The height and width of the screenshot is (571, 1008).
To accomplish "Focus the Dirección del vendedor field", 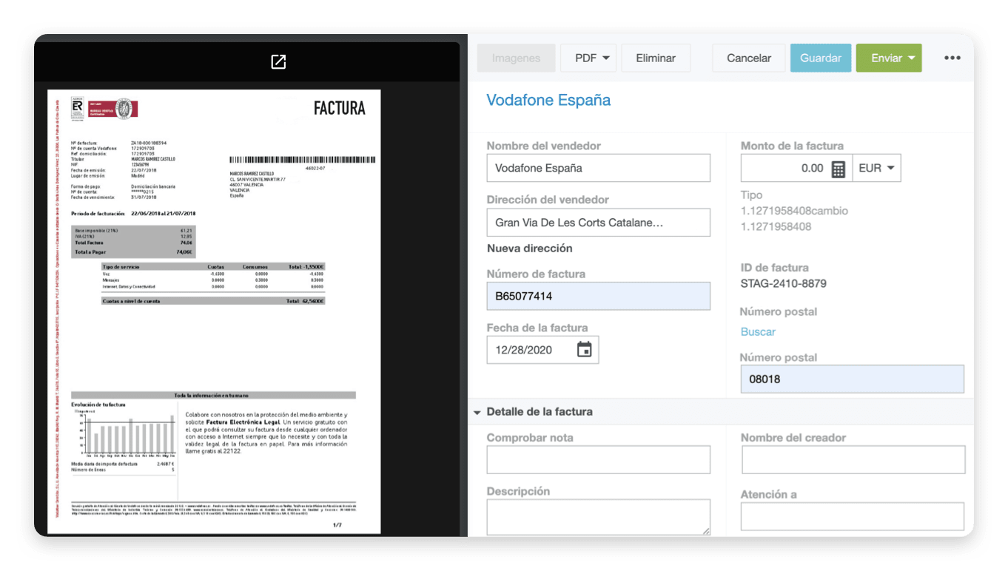I will [x=598, y=223].
